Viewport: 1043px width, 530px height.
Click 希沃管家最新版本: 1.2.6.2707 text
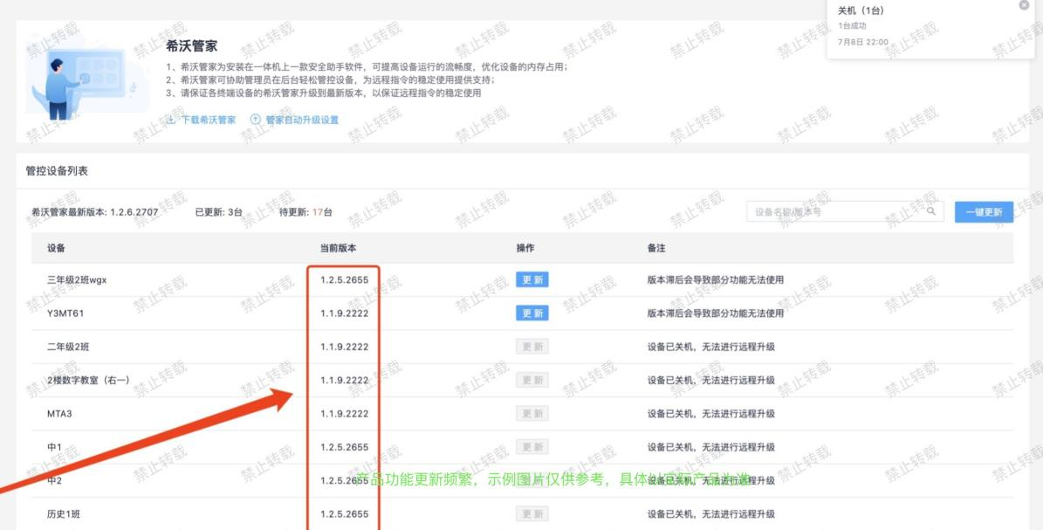point(95,211)
